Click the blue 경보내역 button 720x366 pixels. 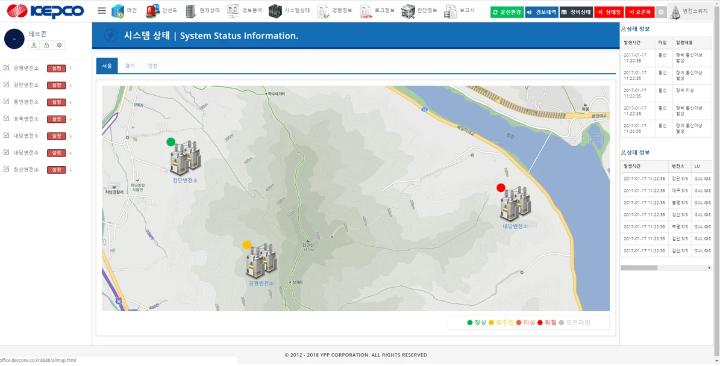(542, 13)
